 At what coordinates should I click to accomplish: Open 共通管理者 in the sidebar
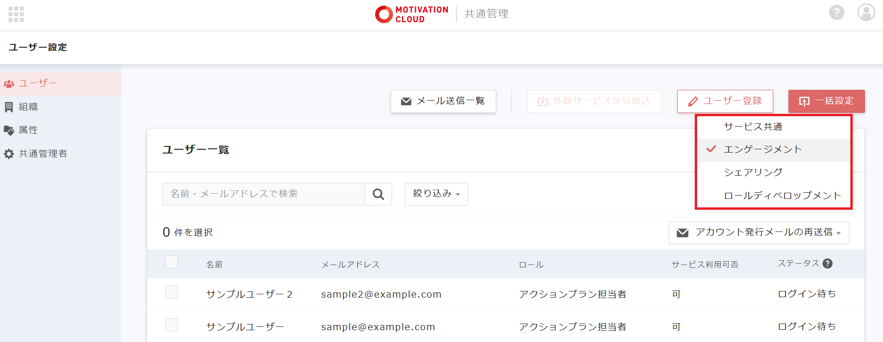tap(61, 154)
